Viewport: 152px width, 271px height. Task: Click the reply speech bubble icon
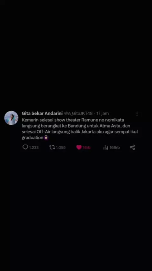pyautogui.click(x=25, y=147)
